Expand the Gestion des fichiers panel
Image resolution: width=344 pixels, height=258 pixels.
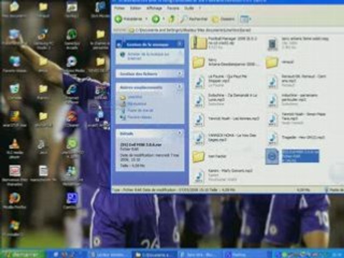click(x=180, y=74)
